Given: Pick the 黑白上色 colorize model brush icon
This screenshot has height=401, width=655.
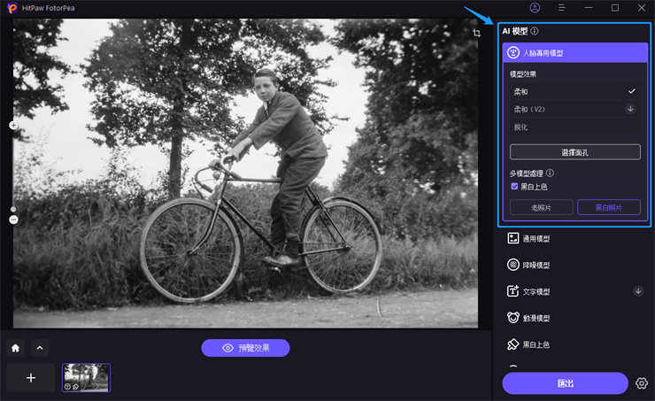Looking at the screenshot, I should (x=512, y=344).
